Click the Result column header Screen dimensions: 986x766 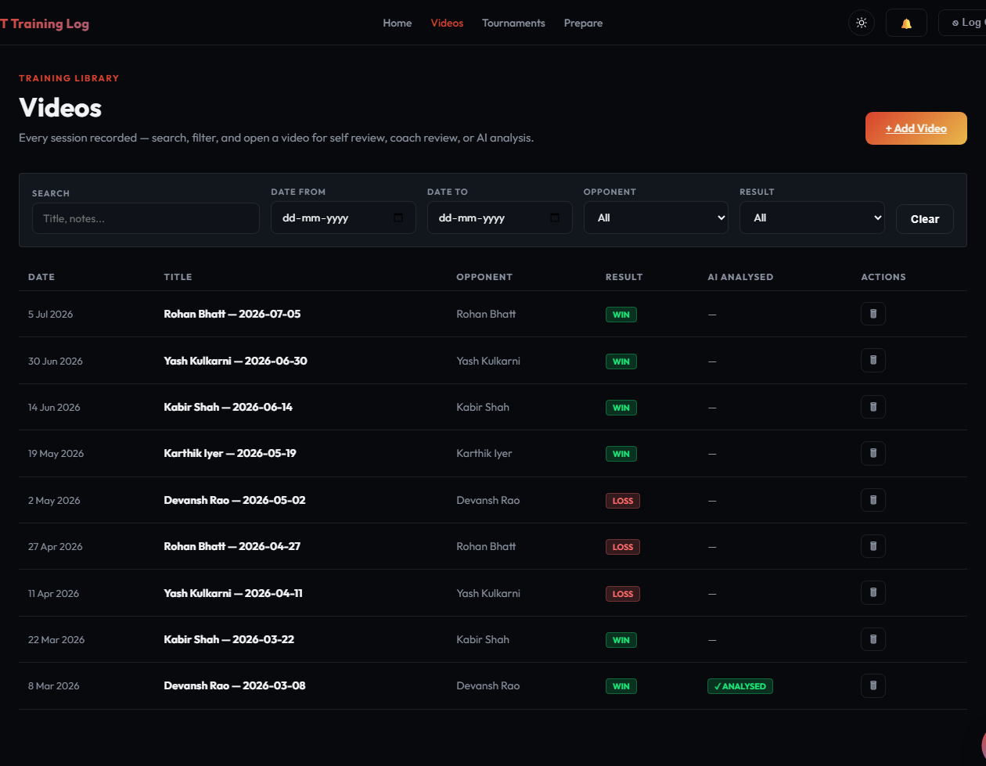click(x=624, y=277)
